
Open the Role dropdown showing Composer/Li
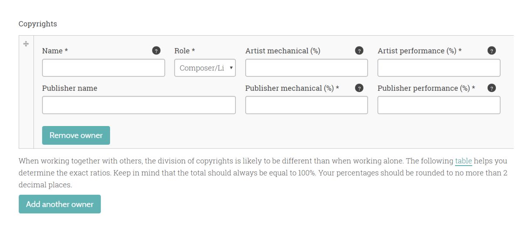point(205,68)
